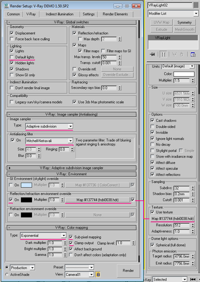Click reflection Map #137744 (hdri0038.hdr) button in Environment
Image resolution: width=200 pixels, height=282 pixels.
tap(97, 200)
